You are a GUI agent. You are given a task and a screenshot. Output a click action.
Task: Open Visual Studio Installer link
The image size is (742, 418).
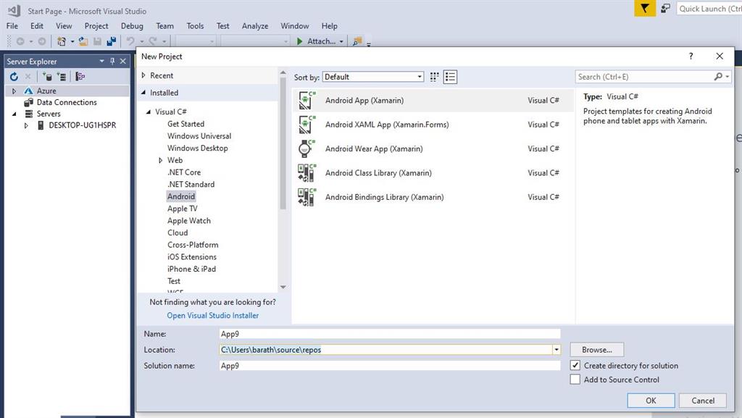[x=212, y=315]
